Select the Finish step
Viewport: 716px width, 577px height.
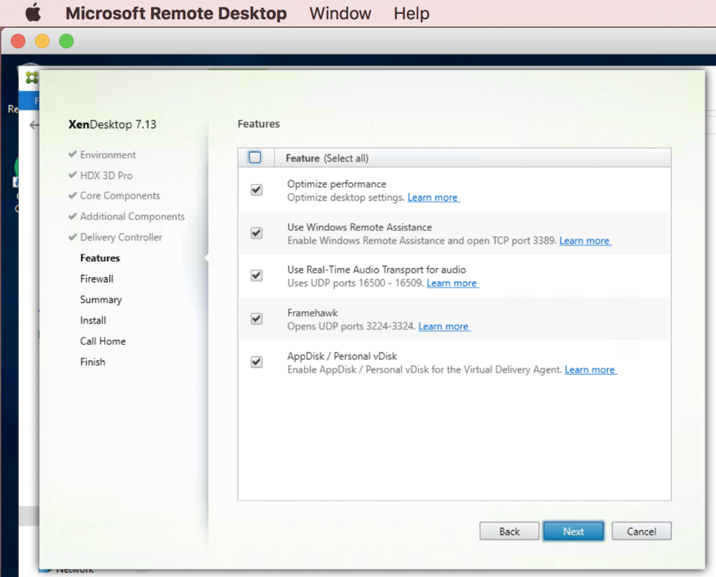coord(93,362)
